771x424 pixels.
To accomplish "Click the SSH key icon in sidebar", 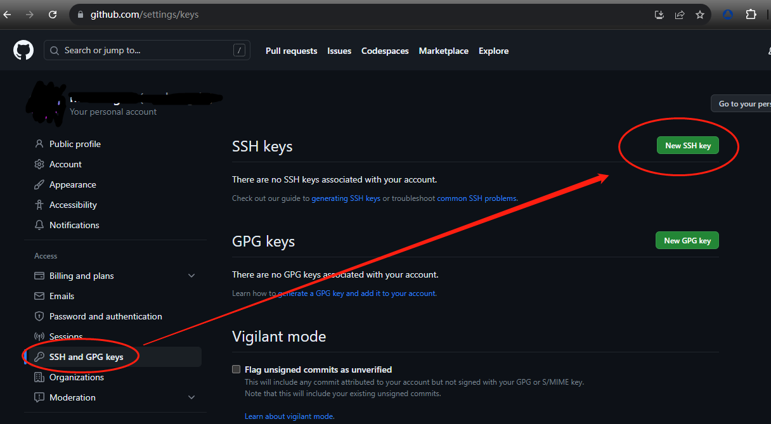I will (39, 357).
